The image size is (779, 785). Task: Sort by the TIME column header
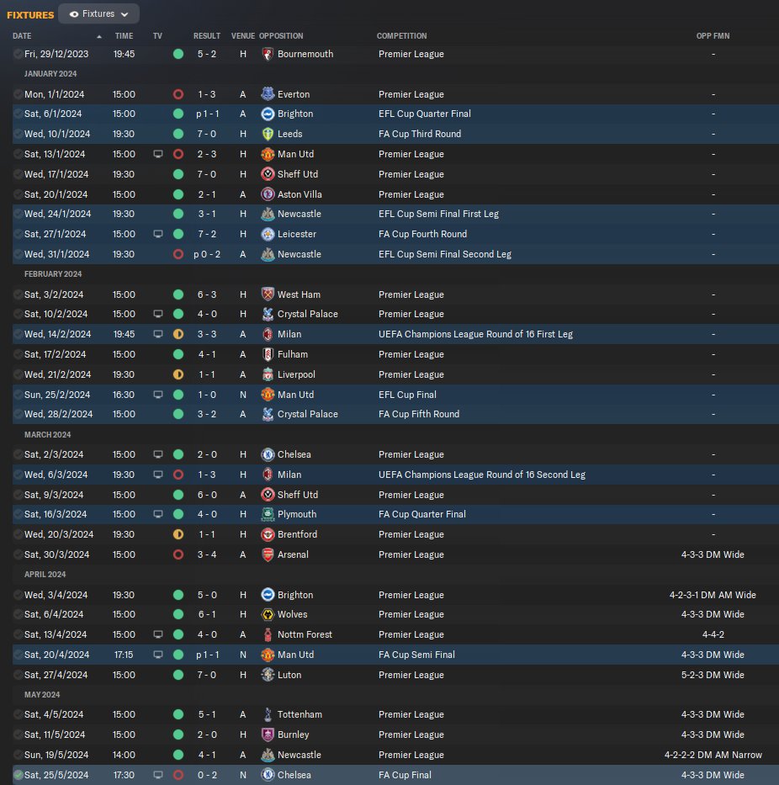(x=124, y=36)
